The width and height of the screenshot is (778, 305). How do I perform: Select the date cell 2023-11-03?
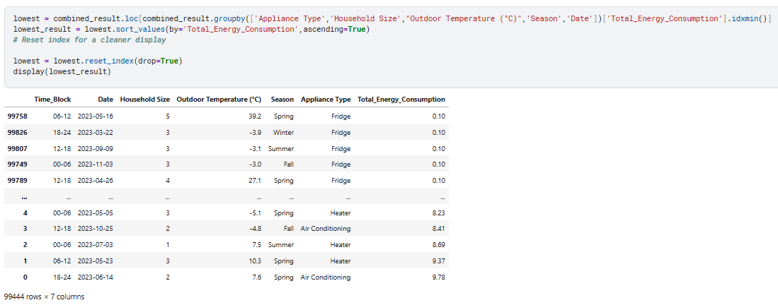click(96, 165)
